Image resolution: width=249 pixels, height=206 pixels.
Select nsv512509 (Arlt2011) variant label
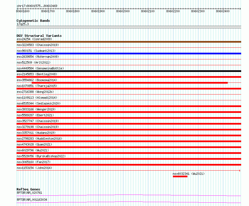pos(34,62)
